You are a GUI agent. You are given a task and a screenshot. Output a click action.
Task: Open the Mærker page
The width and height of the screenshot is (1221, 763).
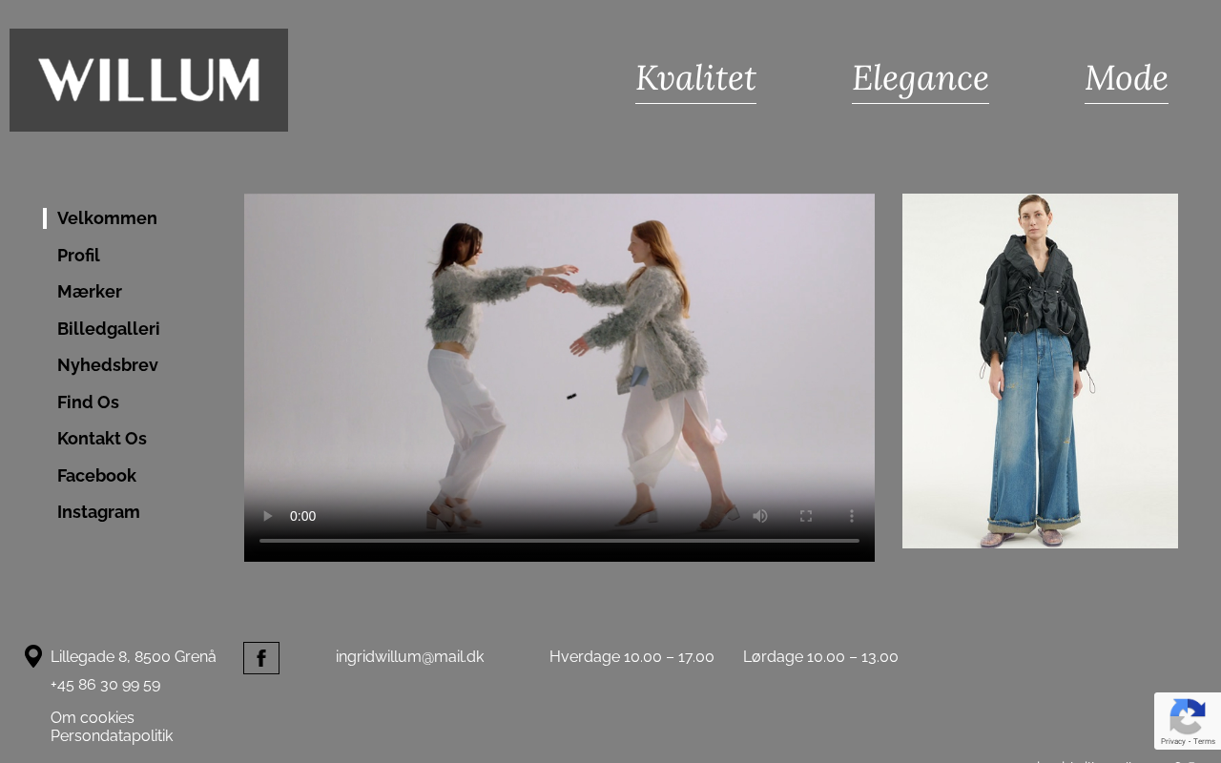point(90,292)
